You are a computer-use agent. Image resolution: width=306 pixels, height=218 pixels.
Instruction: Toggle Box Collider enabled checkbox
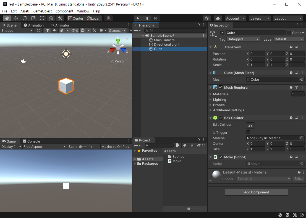(x=221, y=118)
